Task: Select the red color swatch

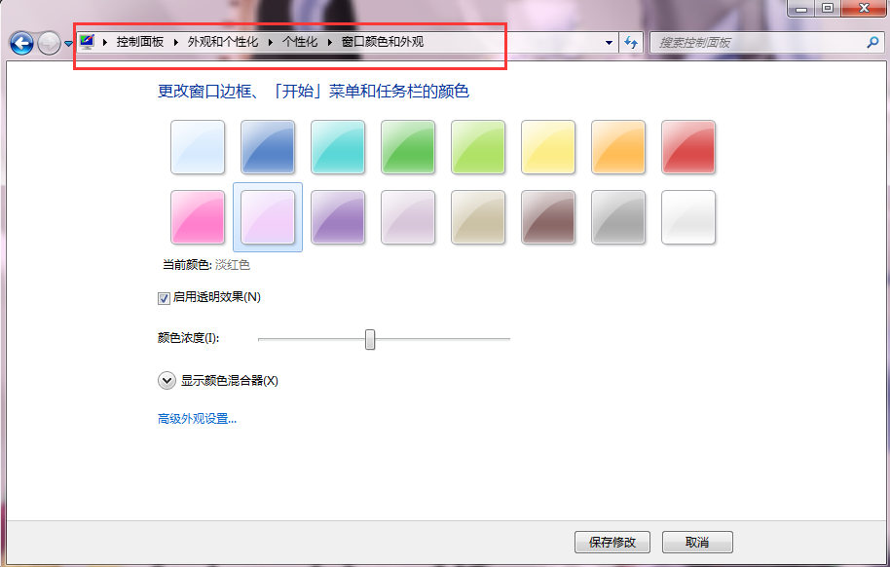Action: (x=688, y=147)
